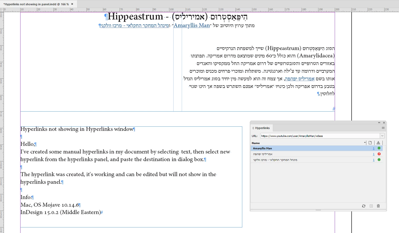
Task: Click the red question status for אמריליס יפהפה
Action: pyautogui.click(x=379, y=154)
